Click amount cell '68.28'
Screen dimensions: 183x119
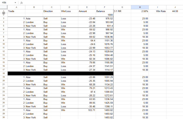coord(87,84)
